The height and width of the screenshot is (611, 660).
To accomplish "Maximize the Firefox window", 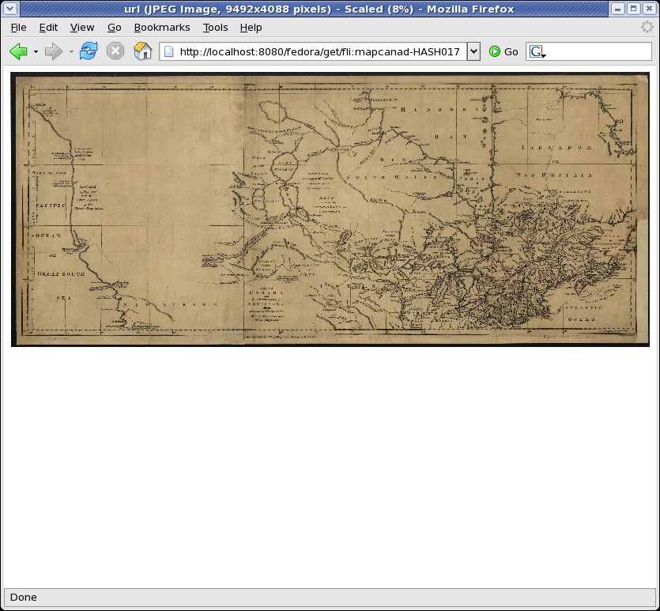I will [x=633, y=9].
